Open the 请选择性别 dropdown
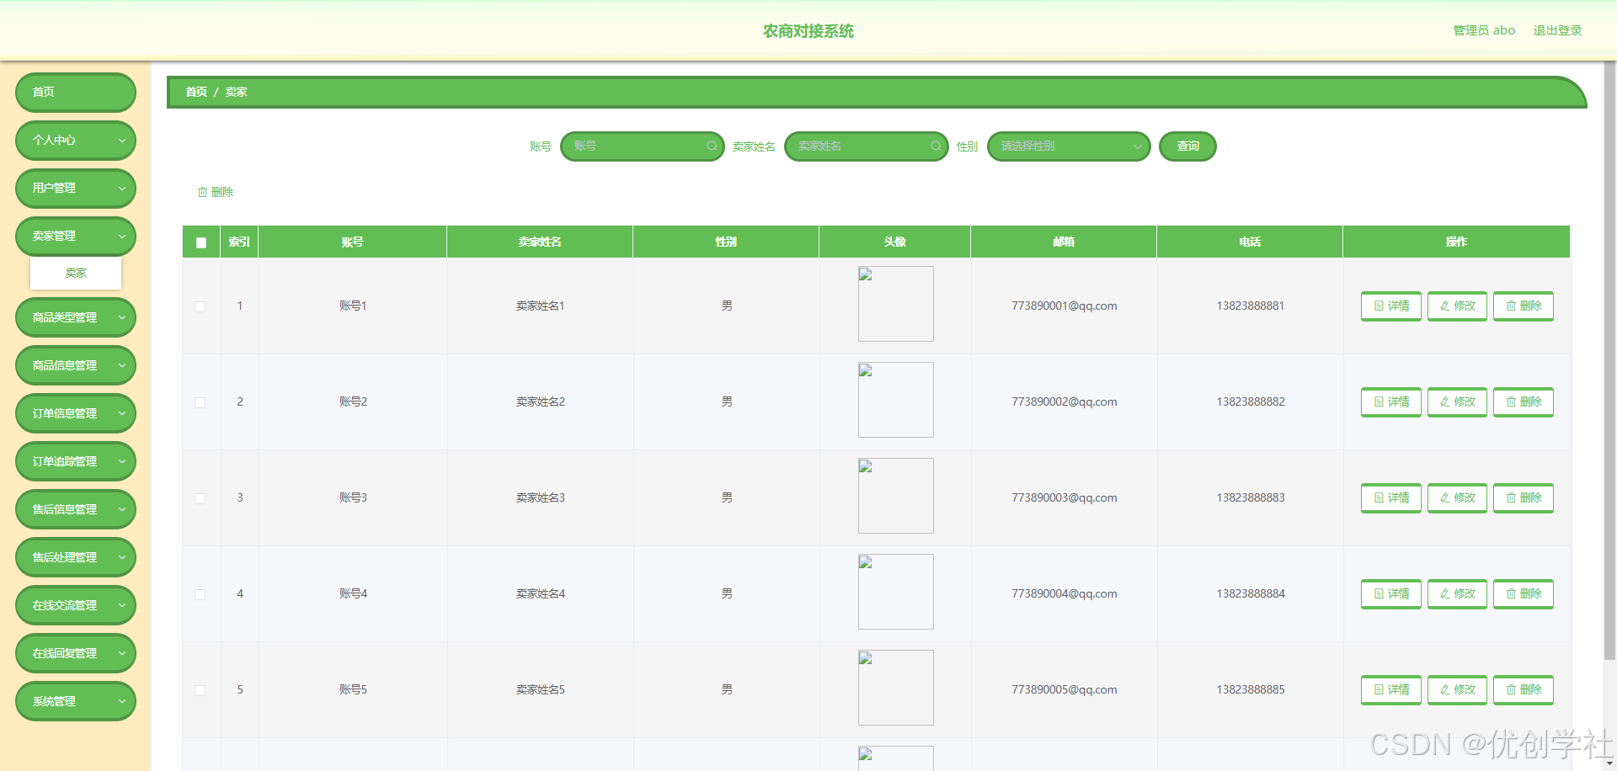Viewport: 1617px width, 771px height. [1069, 146]
